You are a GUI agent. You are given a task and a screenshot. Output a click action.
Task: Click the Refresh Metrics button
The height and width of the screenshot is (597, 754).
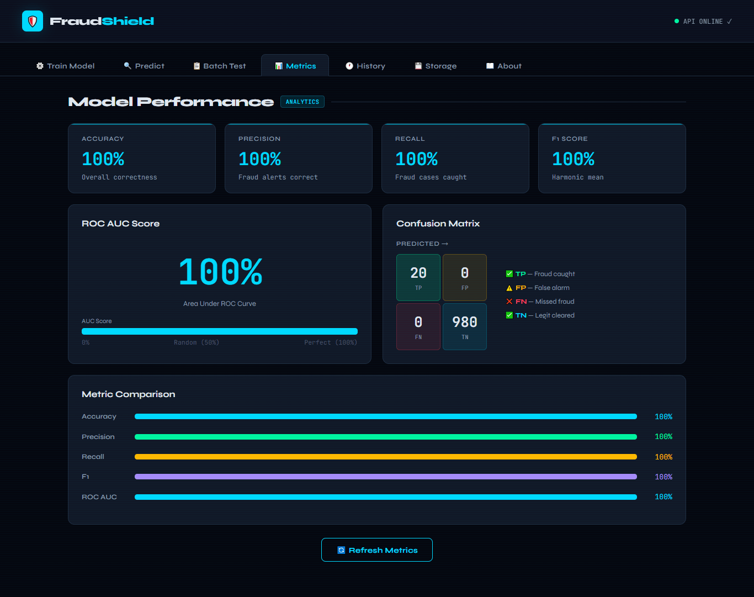pos(377,550)
